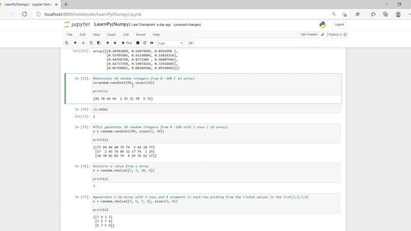Open the Insert menu
This screenshot has width=411, height=231.
point(111,35)
